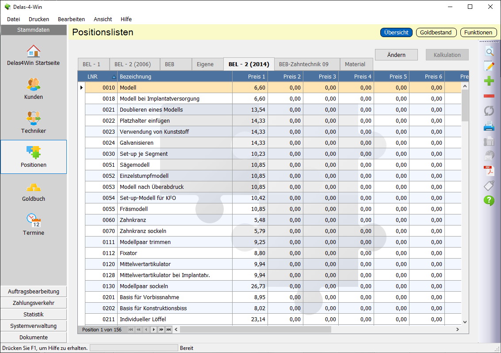Select the Material tab
This screenshot has height=353, width=501.
355,64
